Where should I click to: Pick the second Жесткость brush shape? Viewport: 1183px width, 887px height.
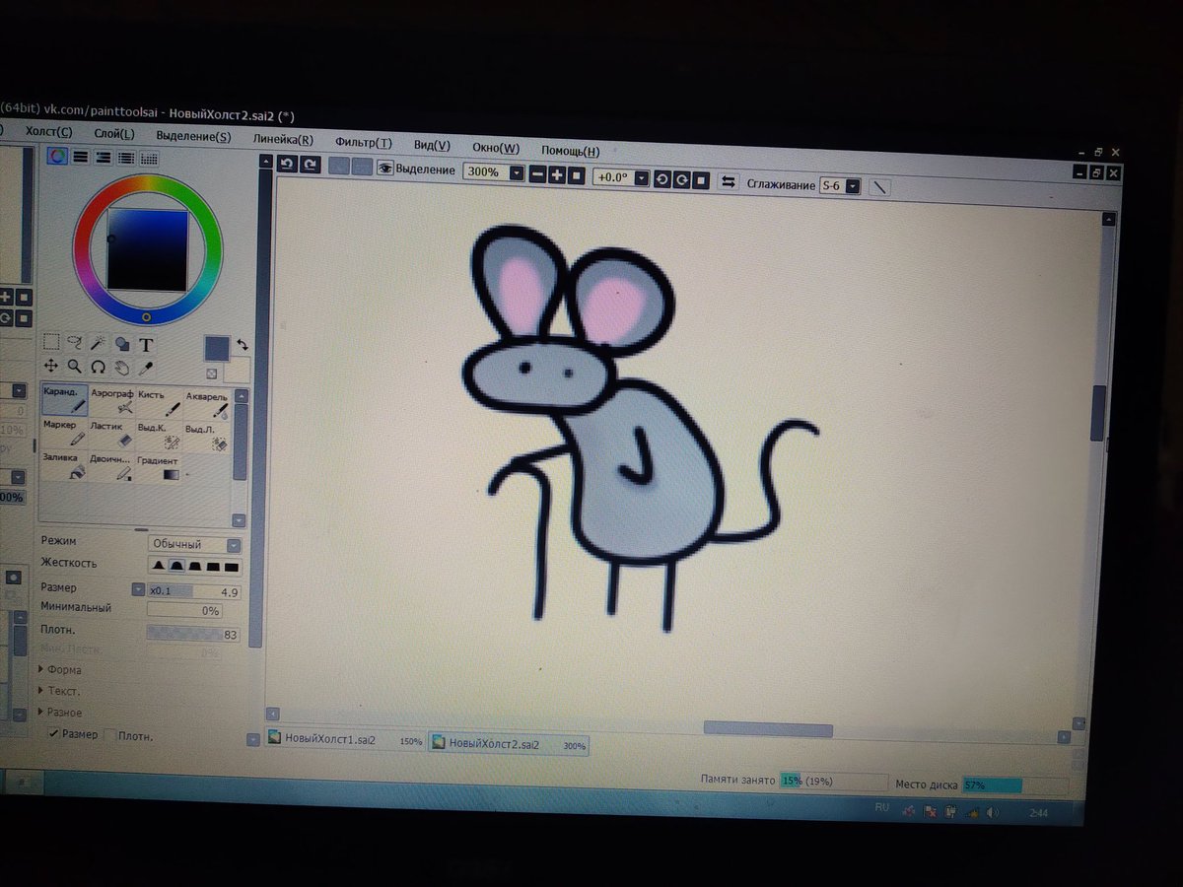(x=175, y=566)
